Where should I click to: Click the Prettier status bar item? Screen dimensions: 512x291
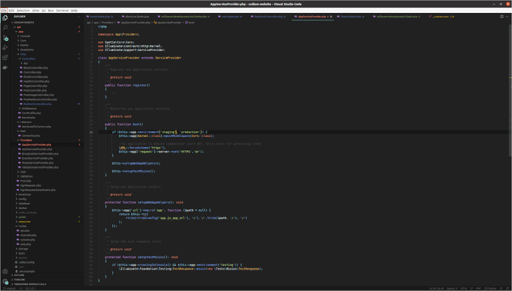(x=490, y=288)
